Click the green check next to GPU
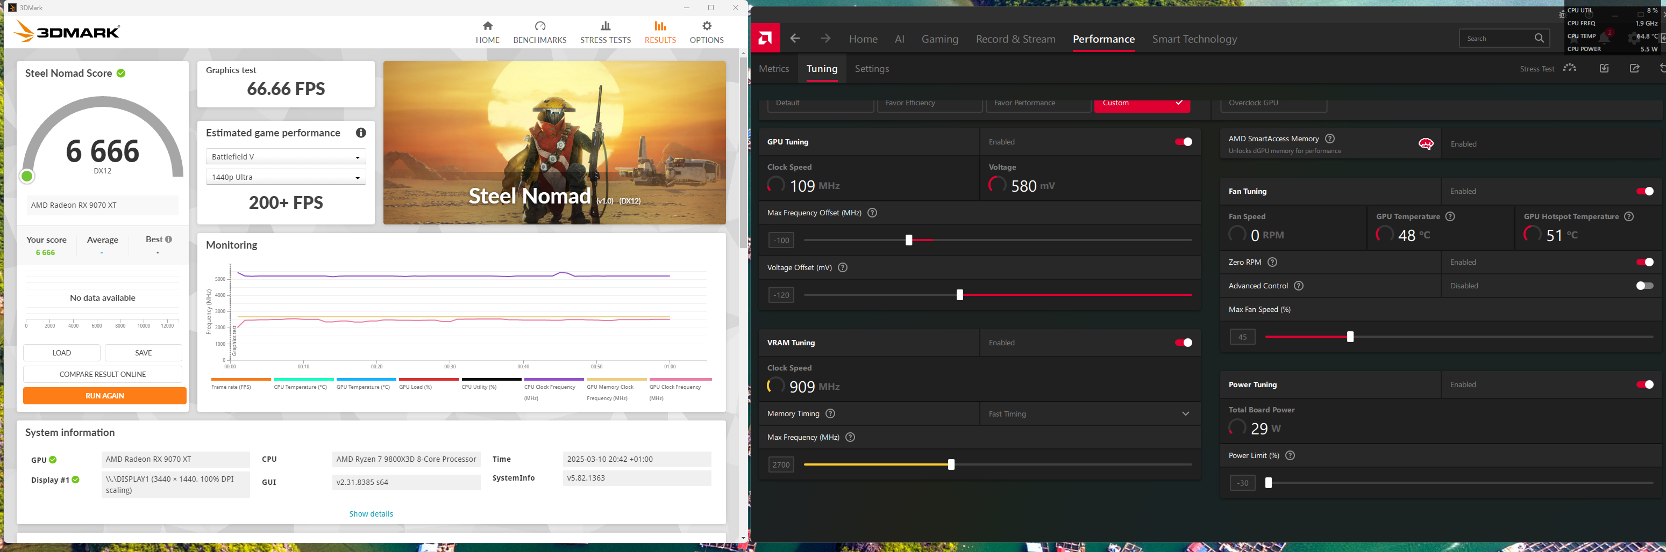The width and height of the screenshot is (1666, 552). [53, 460]
